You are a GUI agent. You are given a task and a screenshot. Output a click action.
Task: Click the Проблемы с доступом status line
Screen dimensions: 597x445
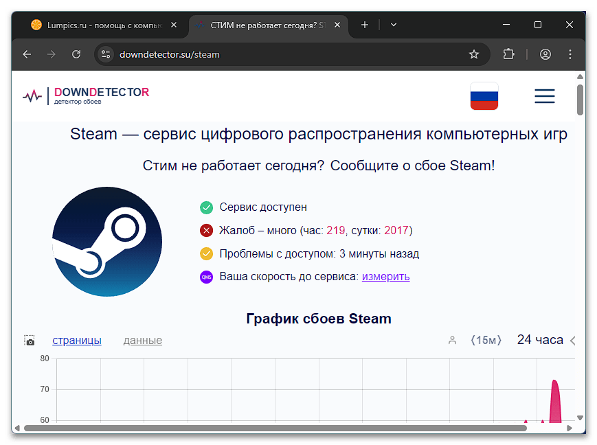tap(319, 253)
